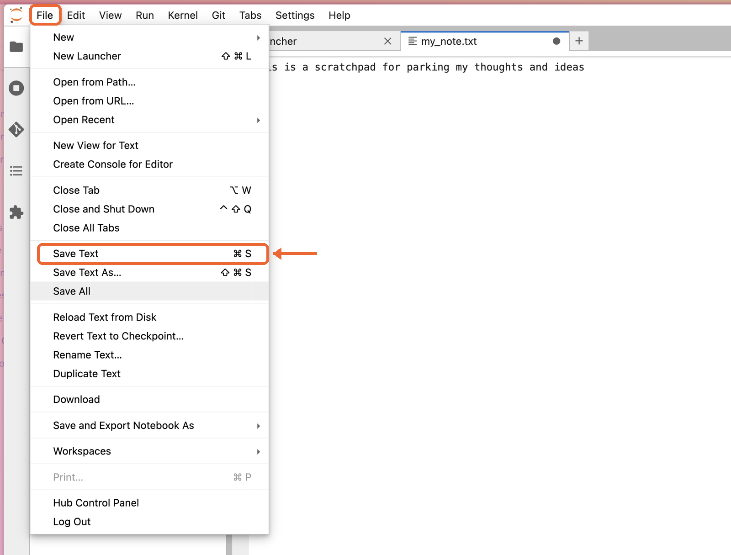The width and height of the screenshot is (731, 555).
Task: Click Download in File menu
Action: [x=149, y=400]
